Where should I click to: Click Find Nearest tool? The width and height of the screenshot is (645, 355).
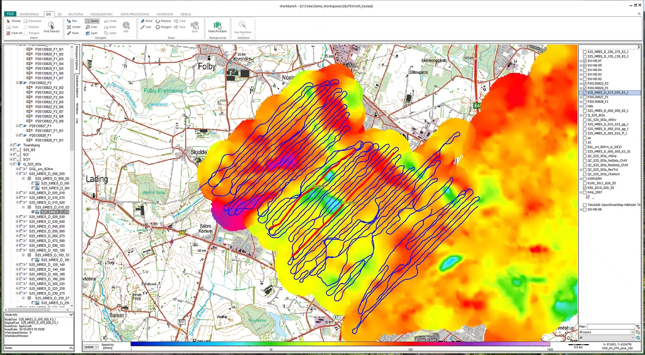pyautogui.click(x=52, y=27)
